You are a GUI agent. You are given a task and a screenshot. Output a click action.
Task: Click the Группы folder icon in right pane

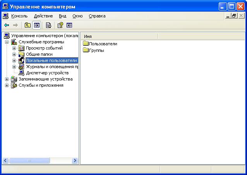point(86,50)
